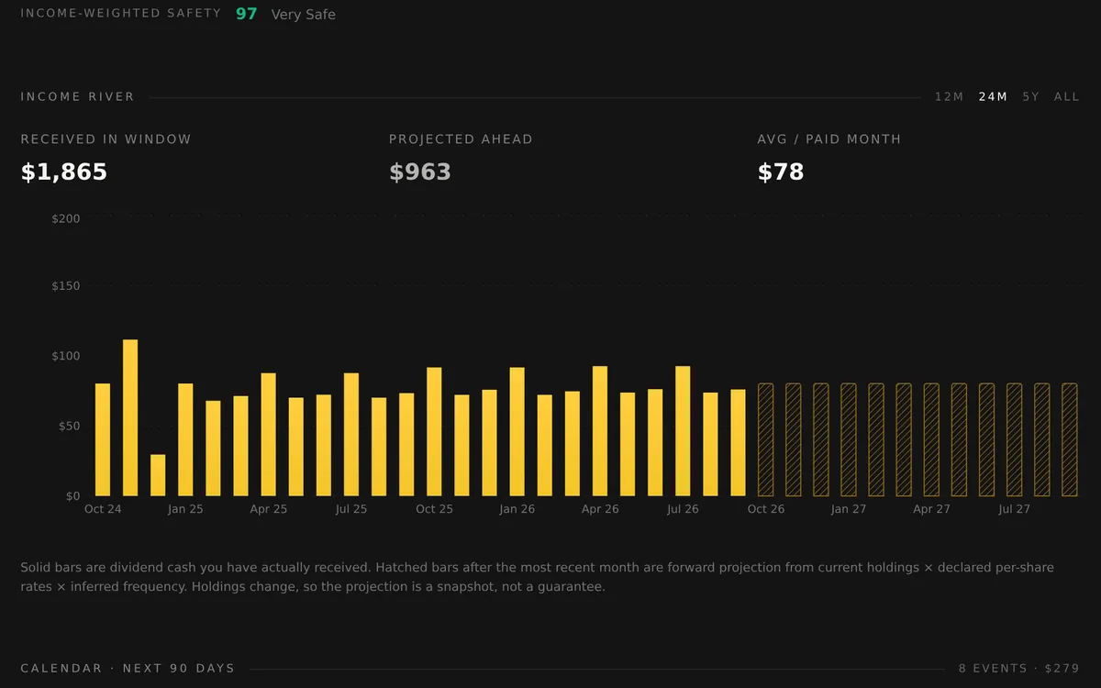Click the $0 y-axis label

72,496
